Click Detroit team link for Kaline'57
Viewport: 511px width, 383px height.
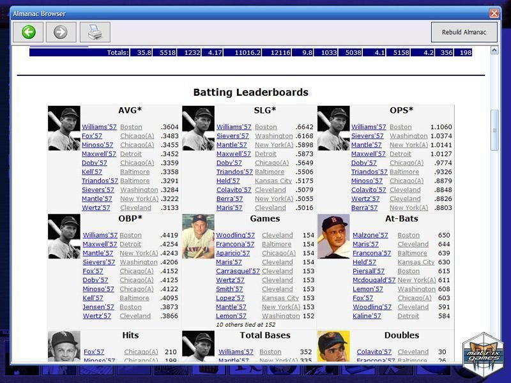(408, 316)
